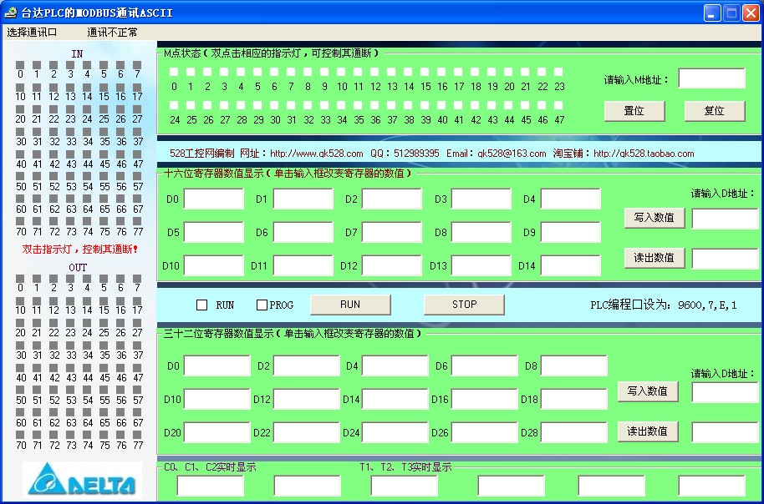Toggle the M point indicator 12
The height and width of the screenshot is (504, 764).
click(x=375, y=73)
